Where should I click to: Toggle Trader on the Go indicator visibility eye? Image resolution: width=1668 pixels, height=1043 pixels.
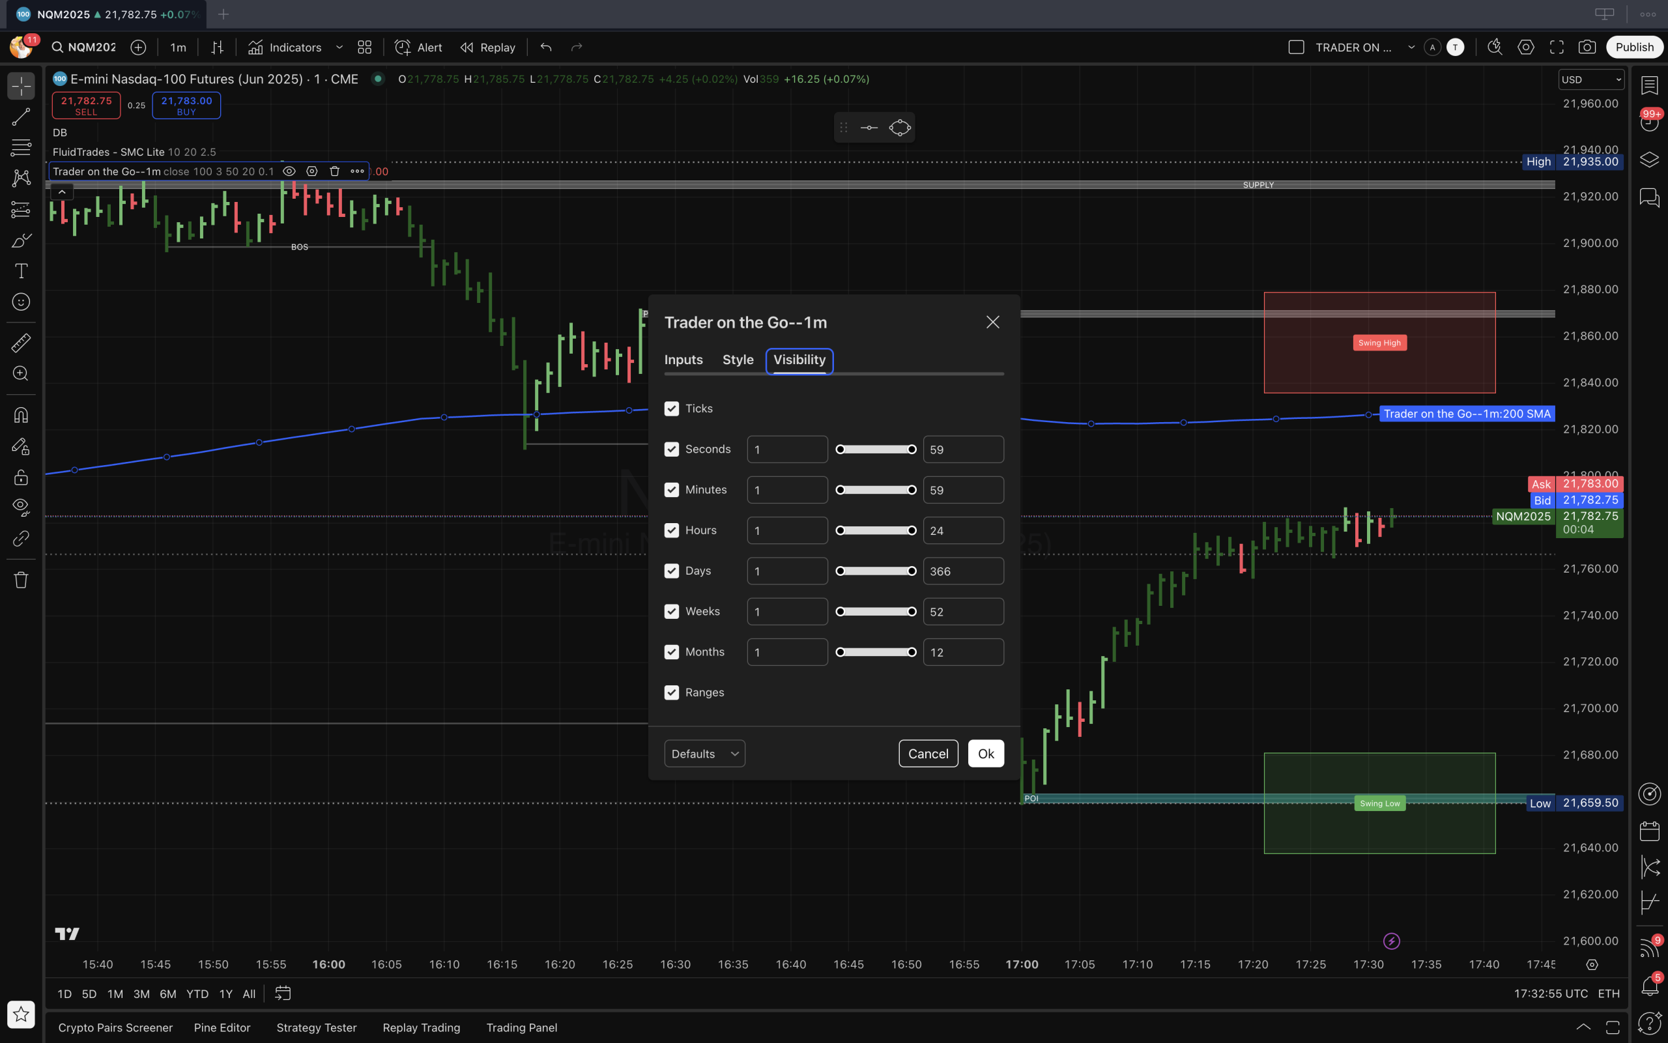click(289, 171)
